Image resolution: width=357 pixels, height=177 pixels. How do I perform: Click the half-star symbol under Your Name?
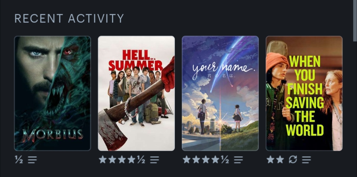click(x=225, y=160)
